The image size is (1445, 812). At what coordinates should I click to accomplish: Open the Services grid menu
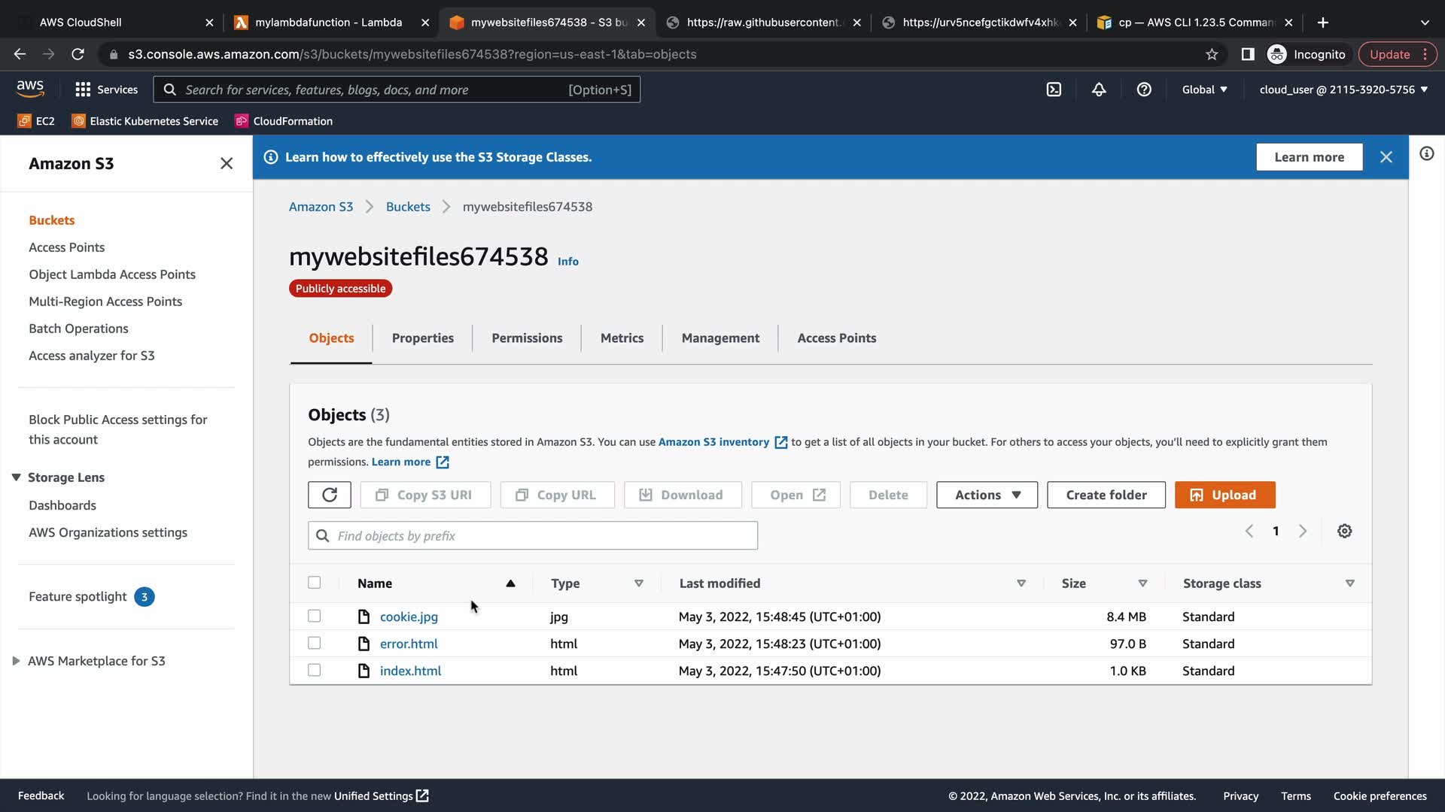(x=106, y=89)
